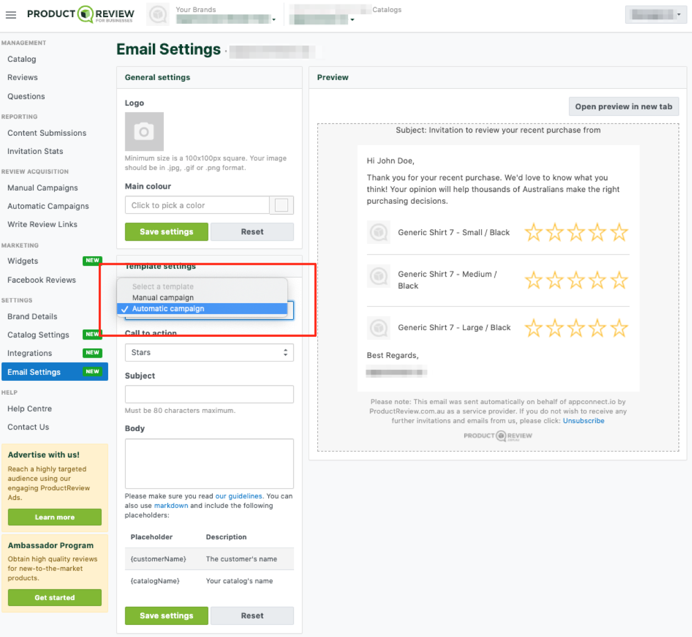Image resolution: width=692 pixels, height=637 pixels.
Task: Choose Manual campaign template option
Action: click(x=202, y=298)
